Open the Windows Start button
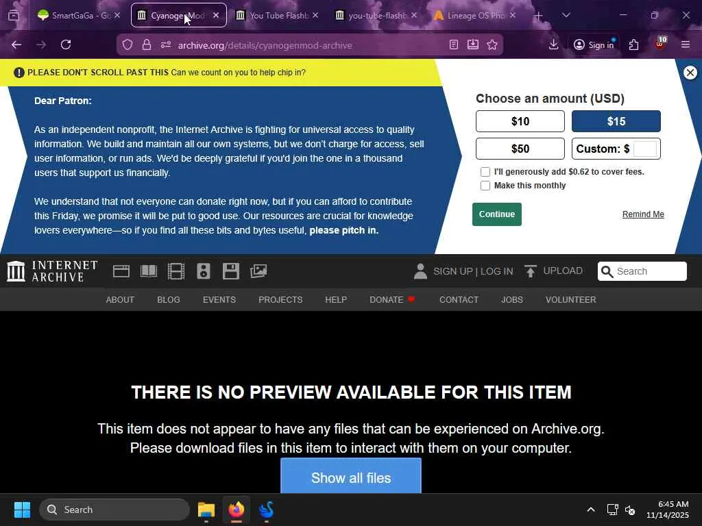This screenshot has width=702, height=526. (x=22, y=510)
